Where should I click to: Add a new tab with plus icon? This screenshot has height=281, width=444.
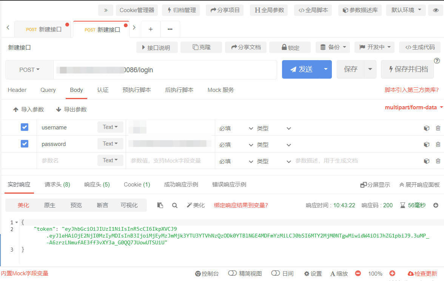(x=151, y=29)
